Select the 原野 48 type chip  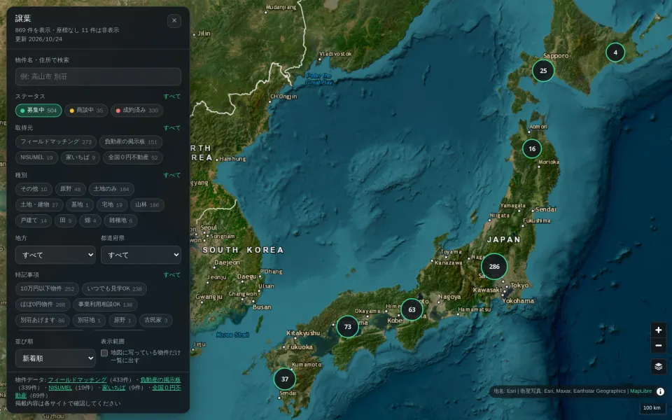point(70,189)
